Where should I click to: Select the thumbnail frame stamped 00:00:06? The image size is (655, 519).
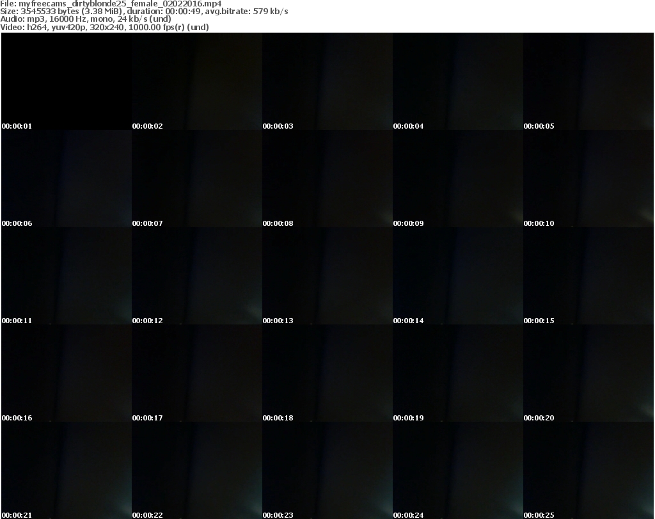[67, 179]
